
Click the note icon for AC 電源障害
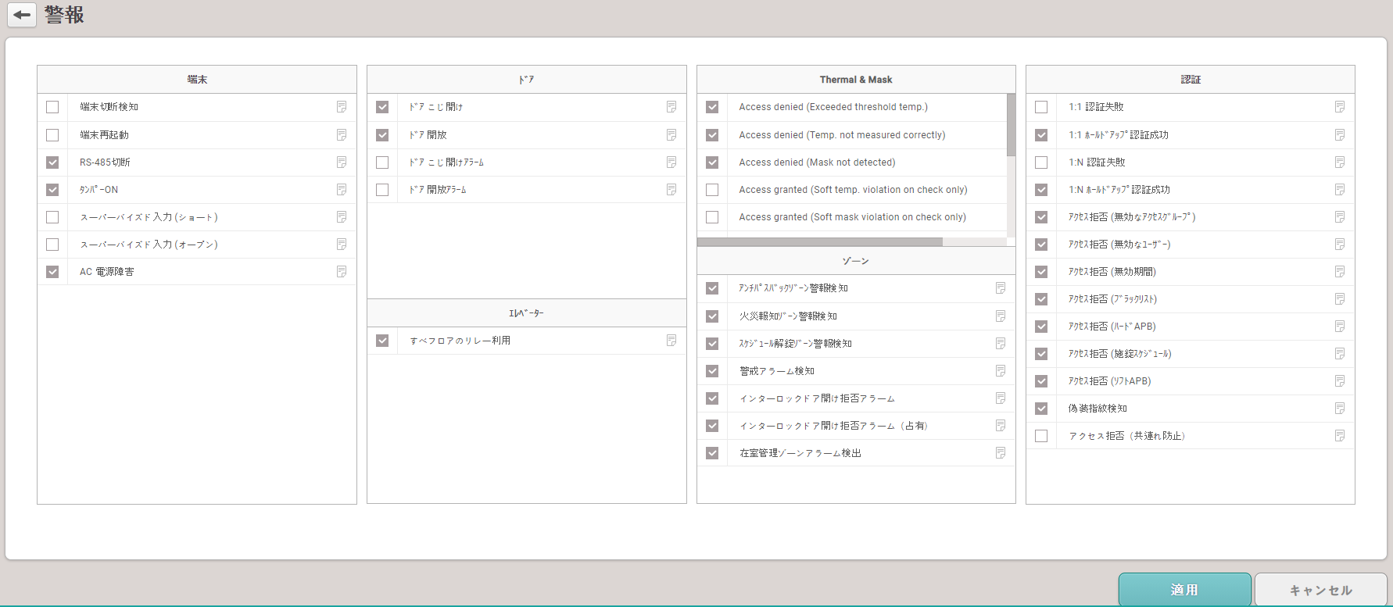tap(342, 272)
